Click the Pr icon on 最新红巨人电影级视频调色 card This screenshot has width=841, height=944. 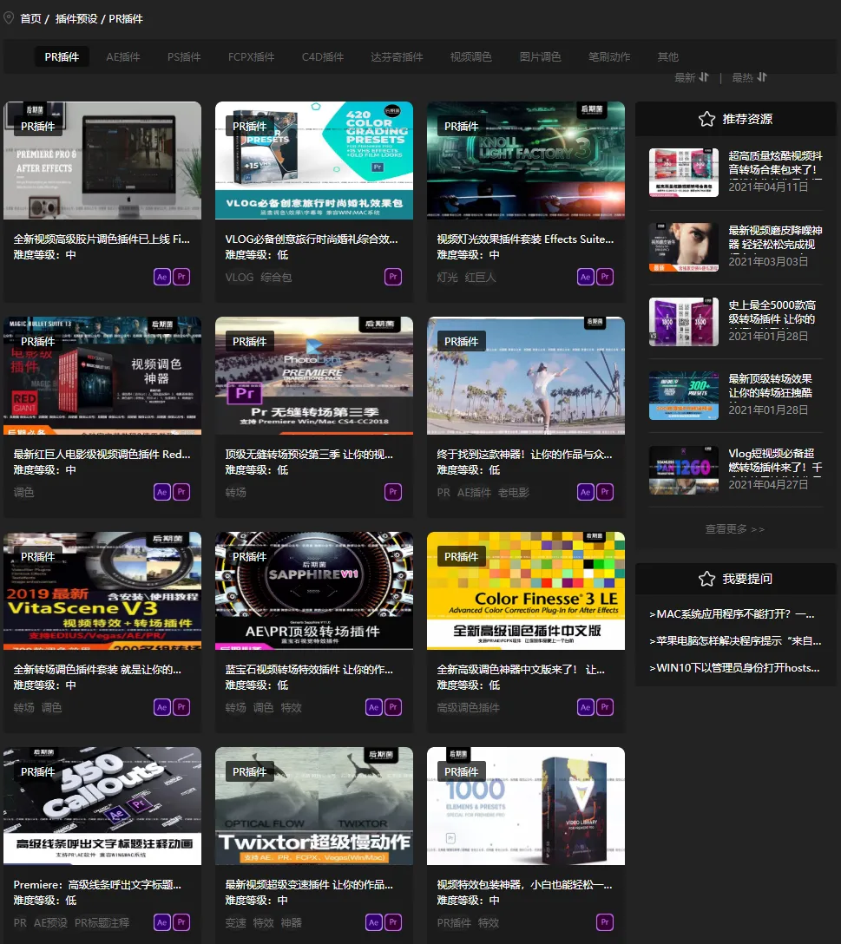(x=181, y=492)
